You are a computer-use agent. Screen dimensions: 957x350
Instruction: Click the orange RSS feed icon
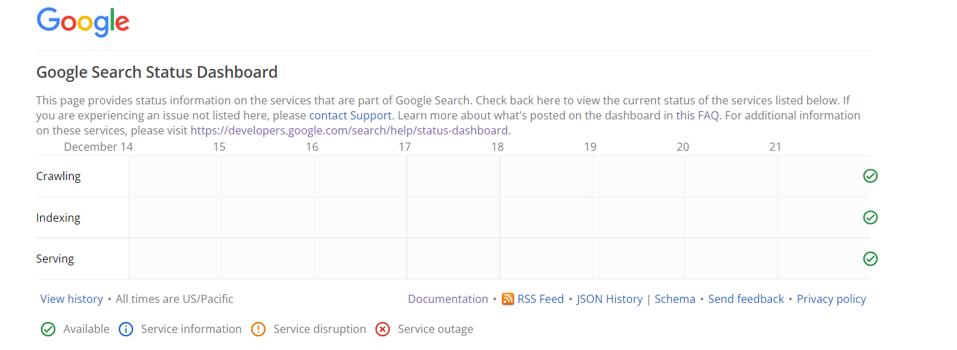tap(508, 299)
